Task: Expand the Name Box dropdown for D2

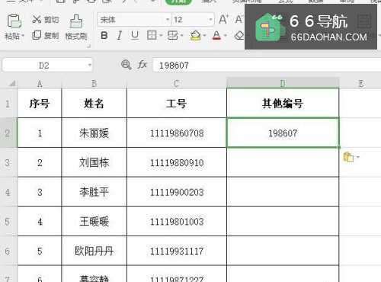Action: point(89,65)
